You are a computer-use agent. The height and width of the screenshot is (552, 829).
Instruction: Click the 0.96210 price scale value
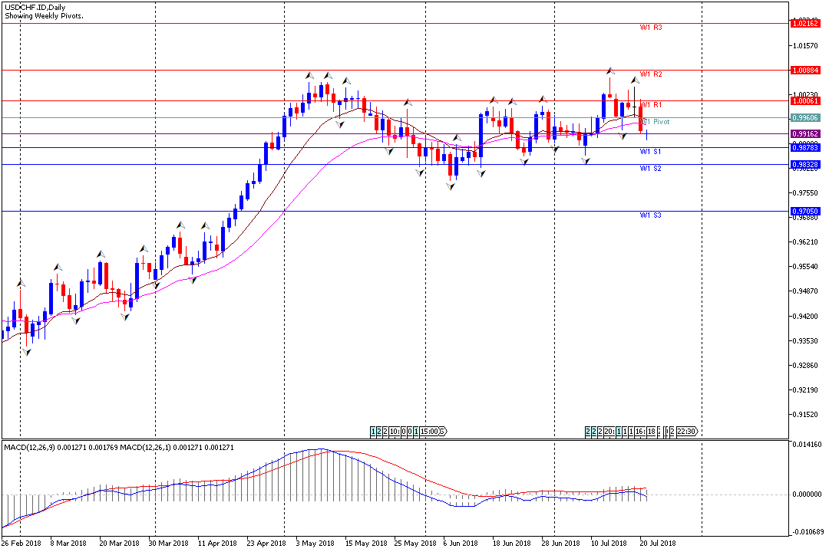805,242
